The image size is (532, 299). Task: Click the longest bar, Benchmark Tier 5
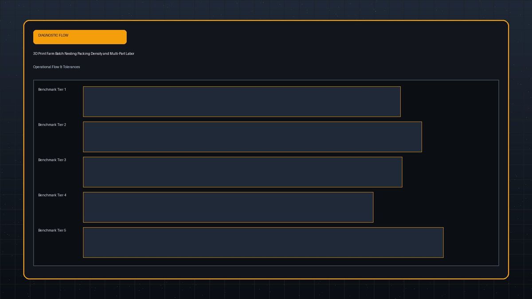click(x=263, y=242)
